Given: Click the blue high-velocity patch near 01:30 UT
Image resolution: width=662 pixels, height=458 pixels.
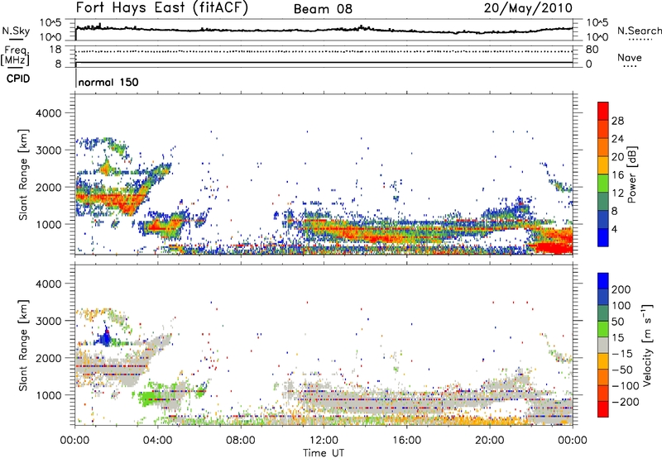Looking at the screenshot, I should (x=105, y=336).
